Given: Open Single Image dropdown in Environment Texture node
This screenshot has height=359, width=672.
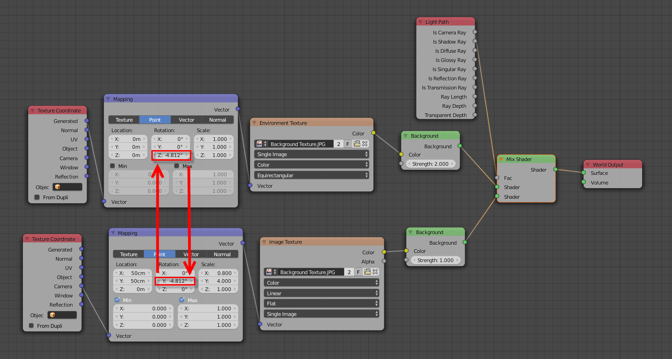Looking at the screenshot, I should click(x=312, y=154).
